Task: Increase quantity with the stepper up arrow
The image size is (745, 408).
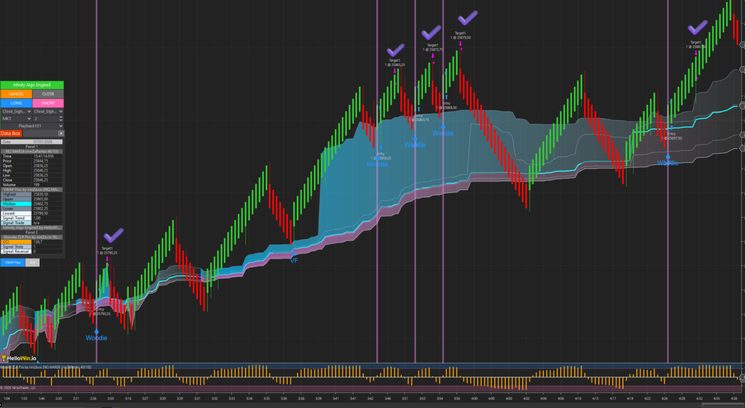Action: pos(61,117)
